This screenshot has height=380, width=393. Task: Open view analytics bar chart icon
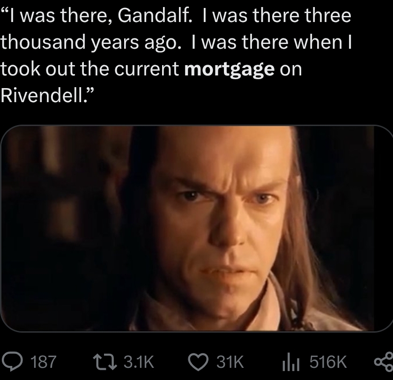coord(290,362)
